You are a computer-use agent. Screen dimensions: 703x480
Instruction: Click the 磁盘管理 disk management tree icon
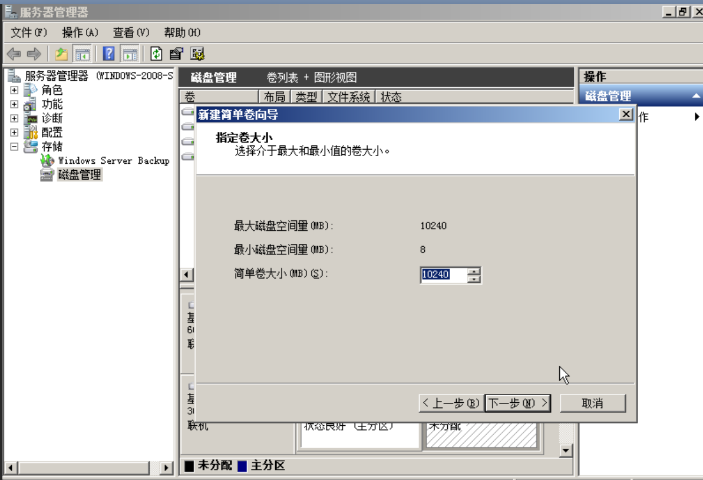47,175
